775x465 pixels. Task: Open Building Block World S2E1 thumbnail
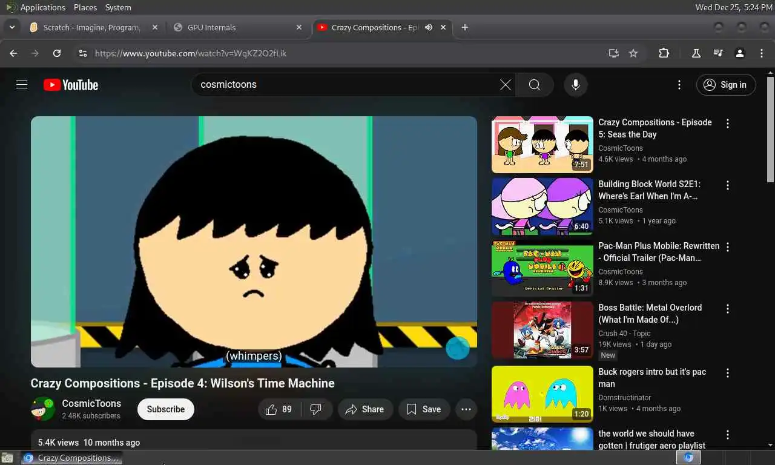tap(542, 206)
